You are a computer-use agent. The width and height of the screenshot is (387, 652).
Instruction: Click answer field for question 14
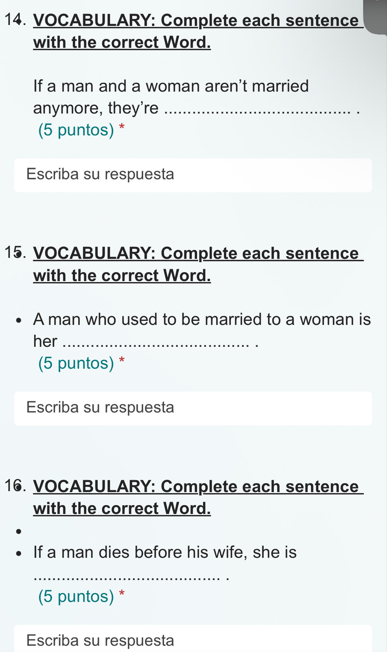tap(193, 175)
